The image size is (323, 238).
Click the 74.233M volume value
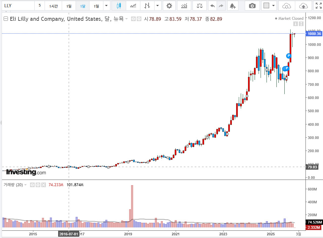[56, 185]
